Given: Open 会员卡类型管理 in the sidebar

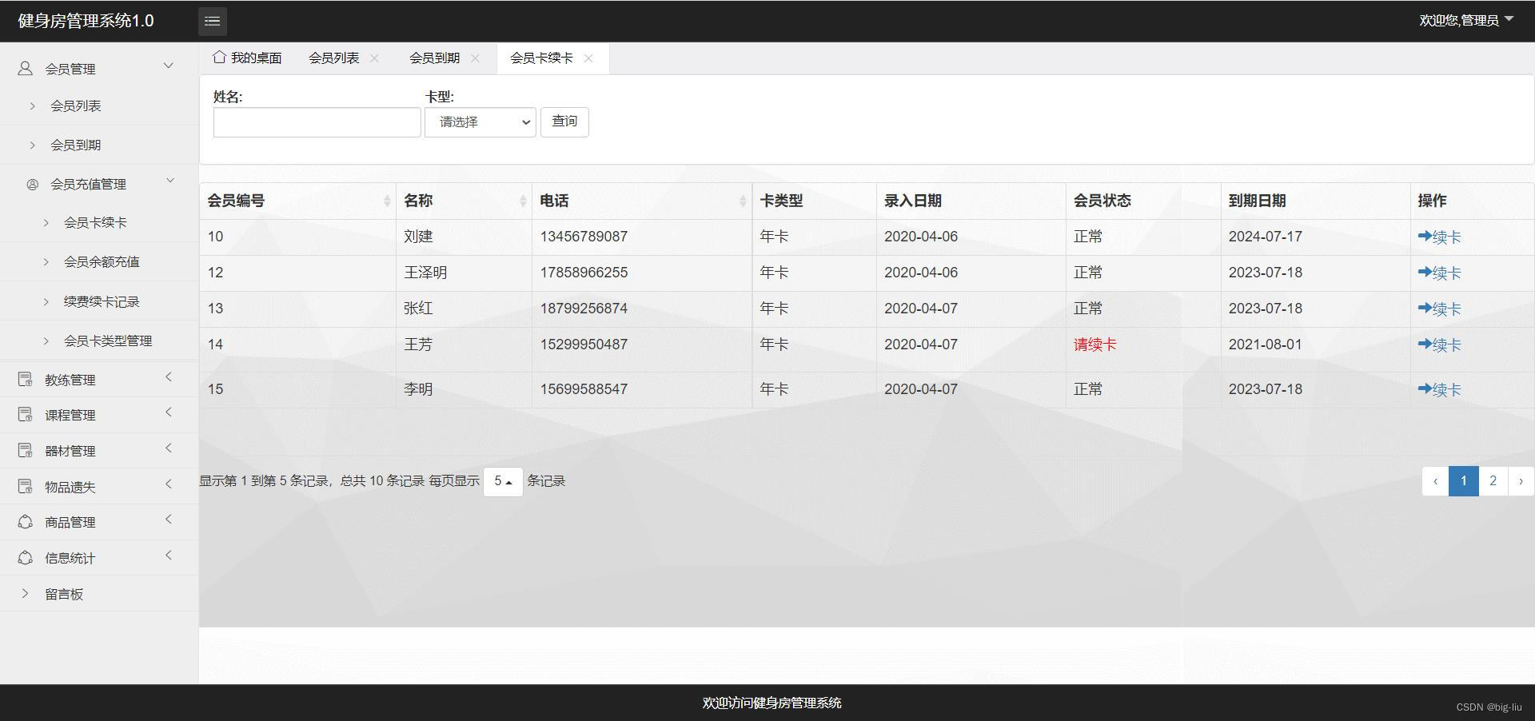Looking at the screenshot, I should click(x=108, y=341).
